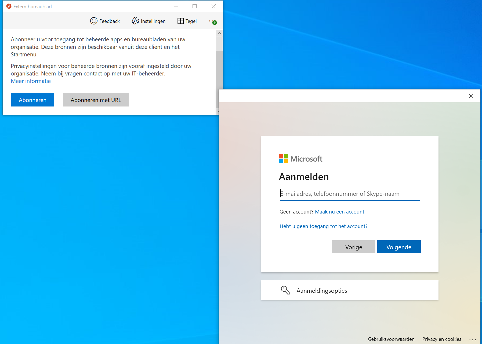Screen dimensions: 482x344
Task: Click the Volgende button
Action: pyautogui.click(x=399, y=247)
